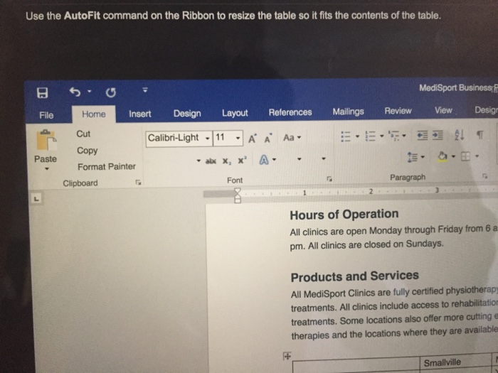Viewport: 498px width, 373px height.
Task: Click the Products and Services heading
Action: point(355,276)
